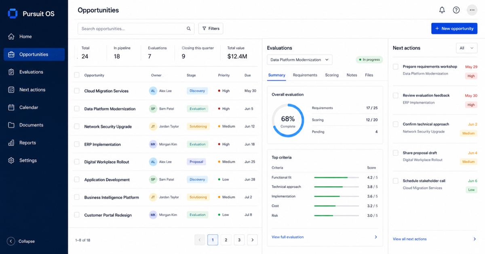Click the 68% complete progress ring
Screen dimensions: 485x254
click(288, 120)
